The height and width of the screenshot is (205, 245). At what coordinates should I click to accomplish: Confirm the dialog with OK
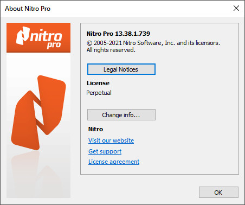click(x=218, y=193)
